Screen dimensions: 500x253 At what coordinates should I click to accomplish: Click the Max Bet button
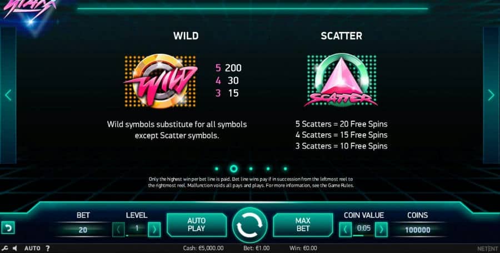click(x=303, y=225)
